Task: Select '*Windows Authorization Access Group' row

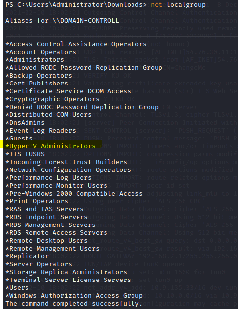Action: 74,296
